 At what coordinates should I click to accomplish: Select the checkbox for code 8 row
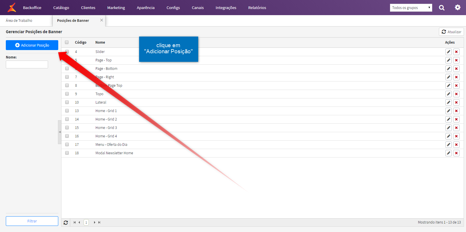(67, 86)
